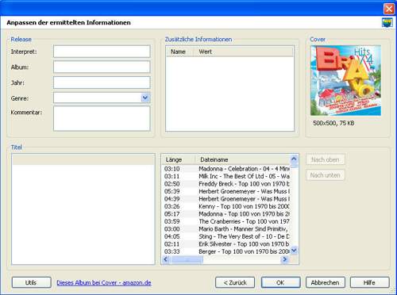
Task: Click the file list scroll up arrow
Action: click(294, 159)
